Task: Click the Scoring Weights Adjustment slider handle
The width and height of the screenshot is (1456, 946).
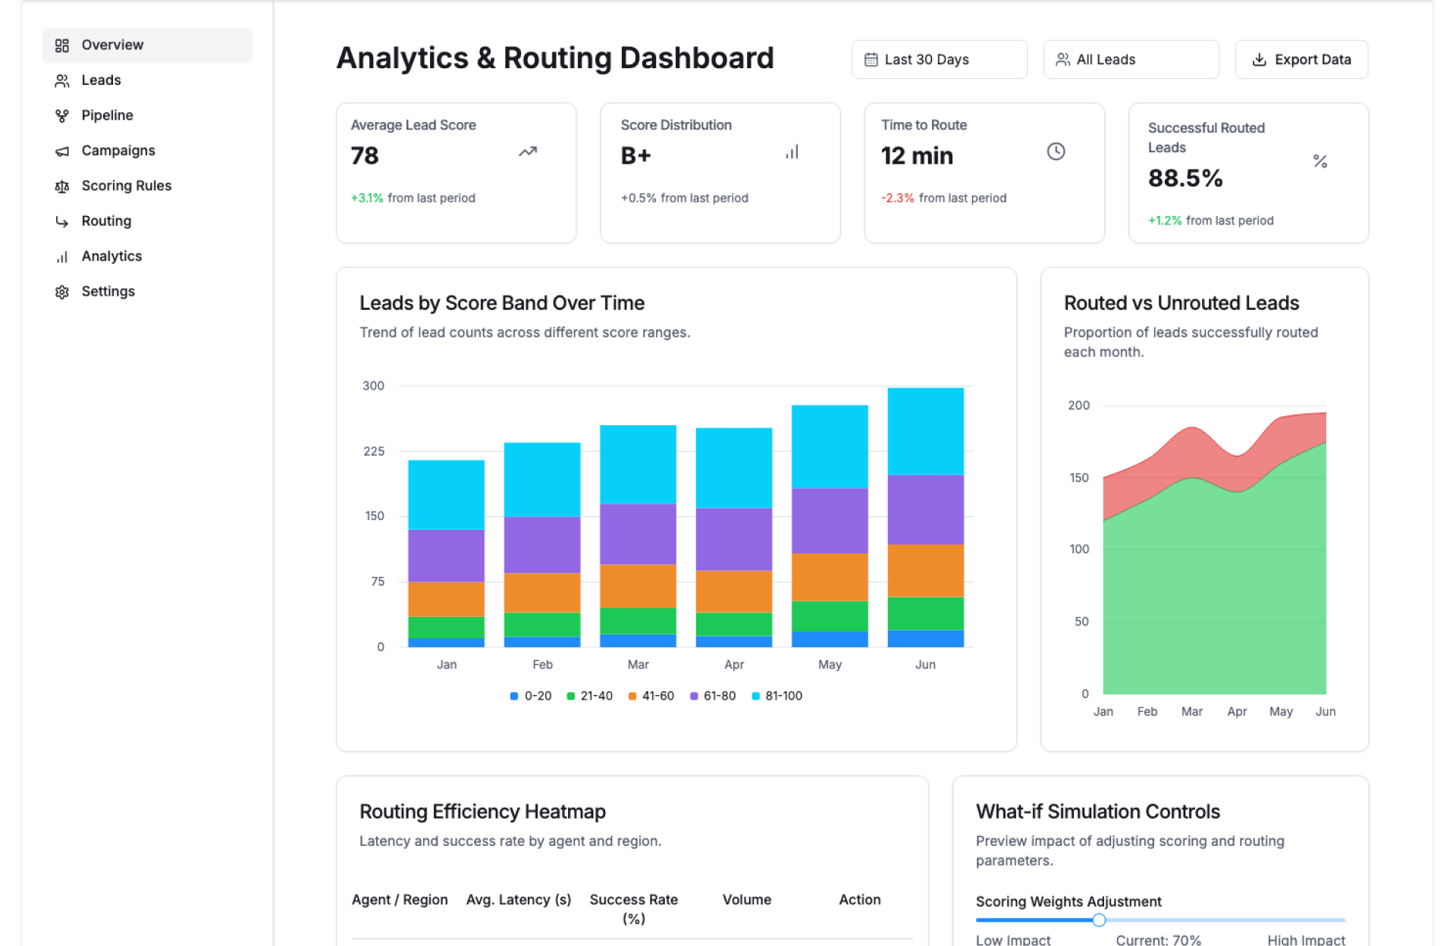Action: coord(1099,920)
